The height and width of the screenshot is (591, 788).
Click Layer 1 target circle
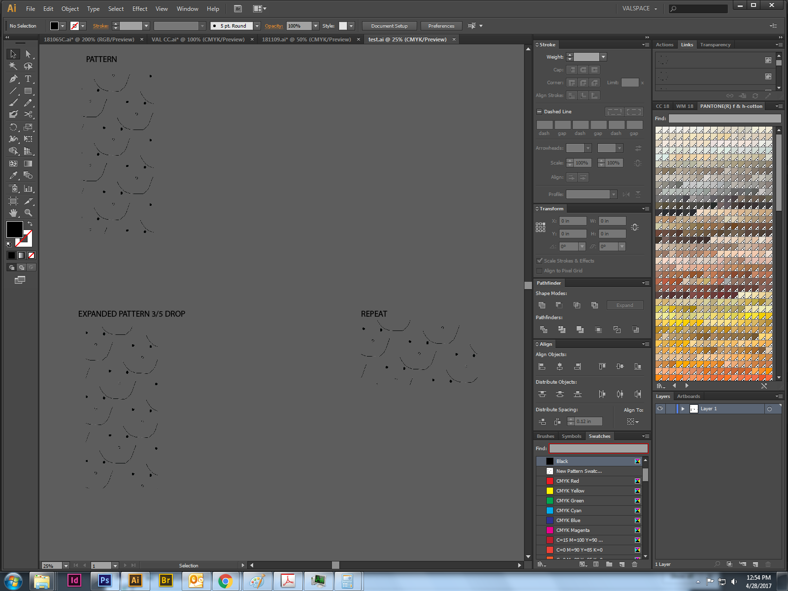(769, 409)
